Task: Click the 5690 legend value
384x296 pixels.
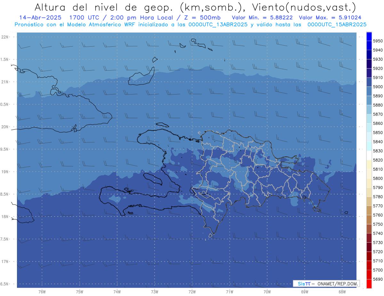Action: point(378,279)
